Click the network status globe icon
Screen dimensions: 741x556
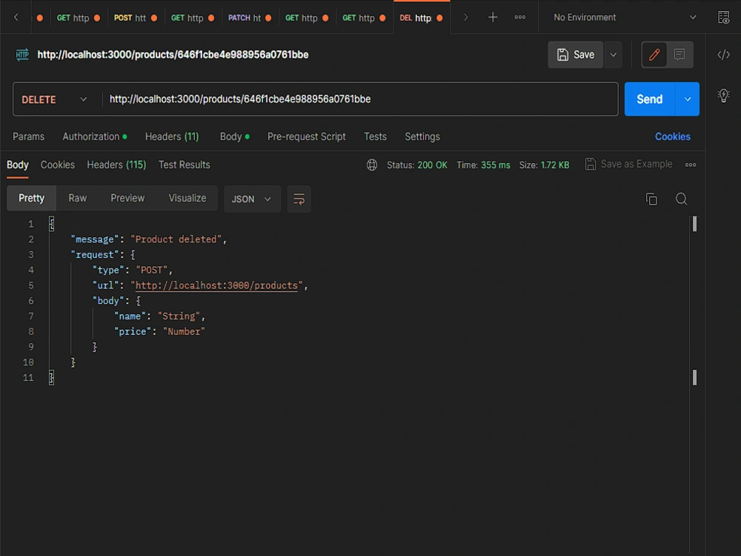[371, 165]
